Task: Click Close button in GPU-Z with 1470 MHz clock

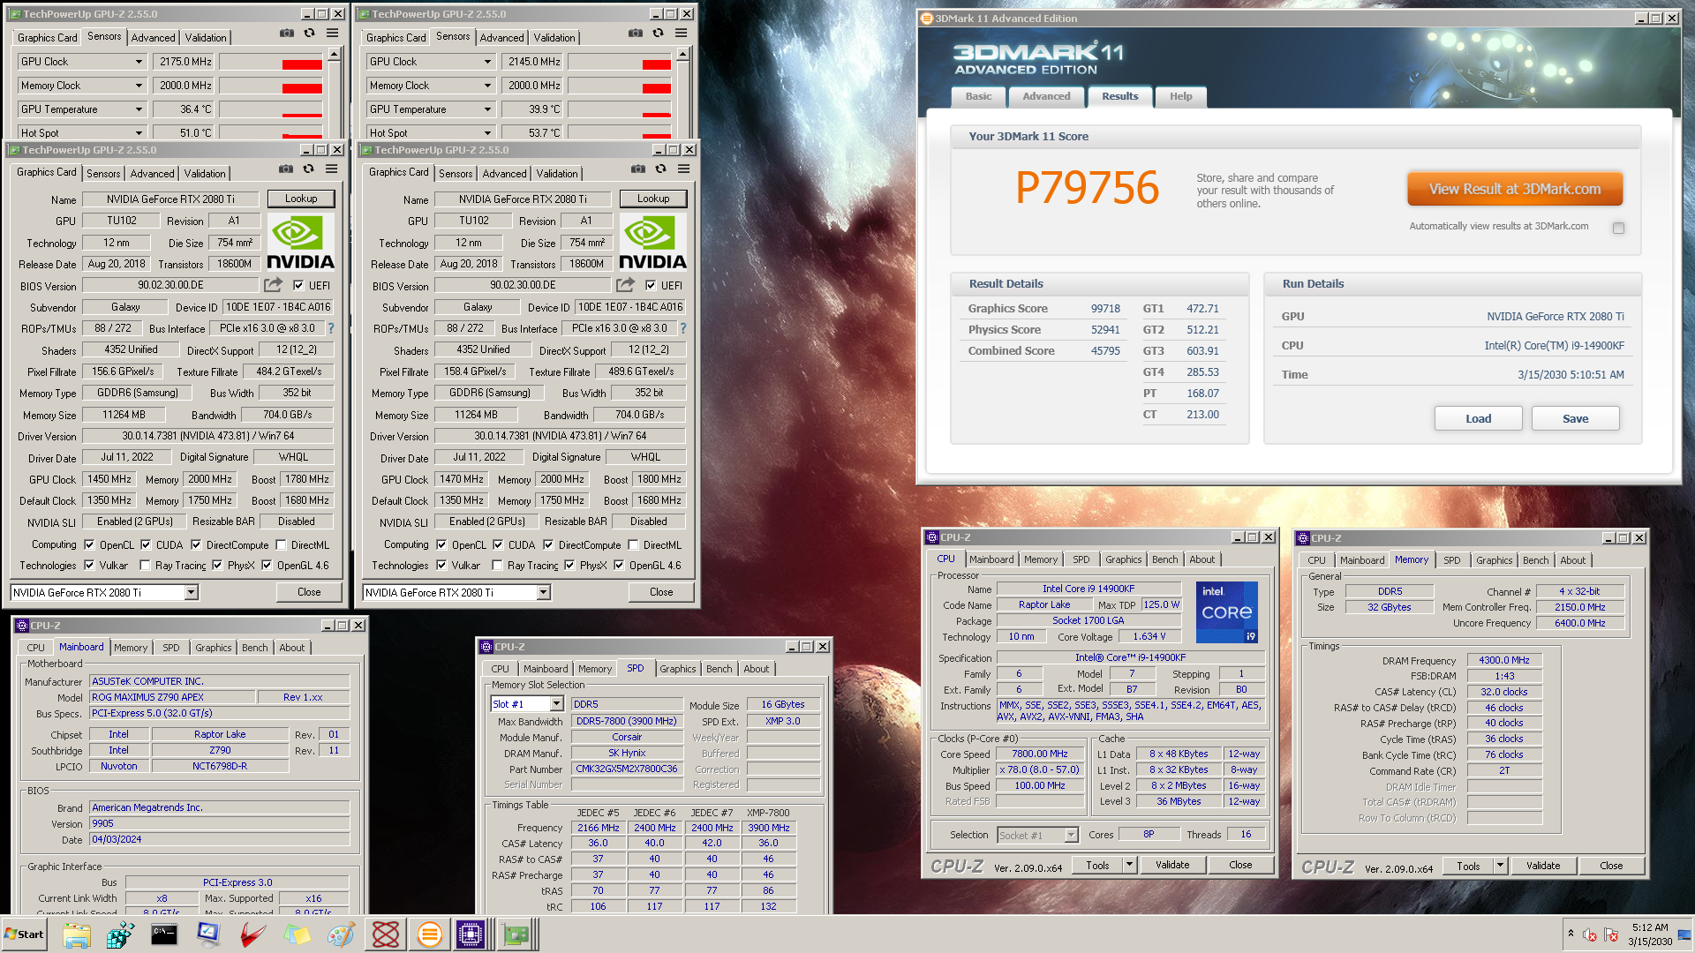Action: tap(661, 592)
